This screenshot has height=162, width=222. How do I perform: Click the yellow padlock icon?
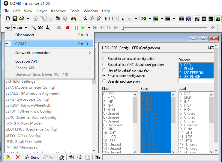tap(8, 157)
